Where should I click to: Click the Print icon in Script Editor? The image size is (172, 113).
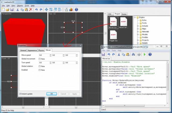coord(139,54)
